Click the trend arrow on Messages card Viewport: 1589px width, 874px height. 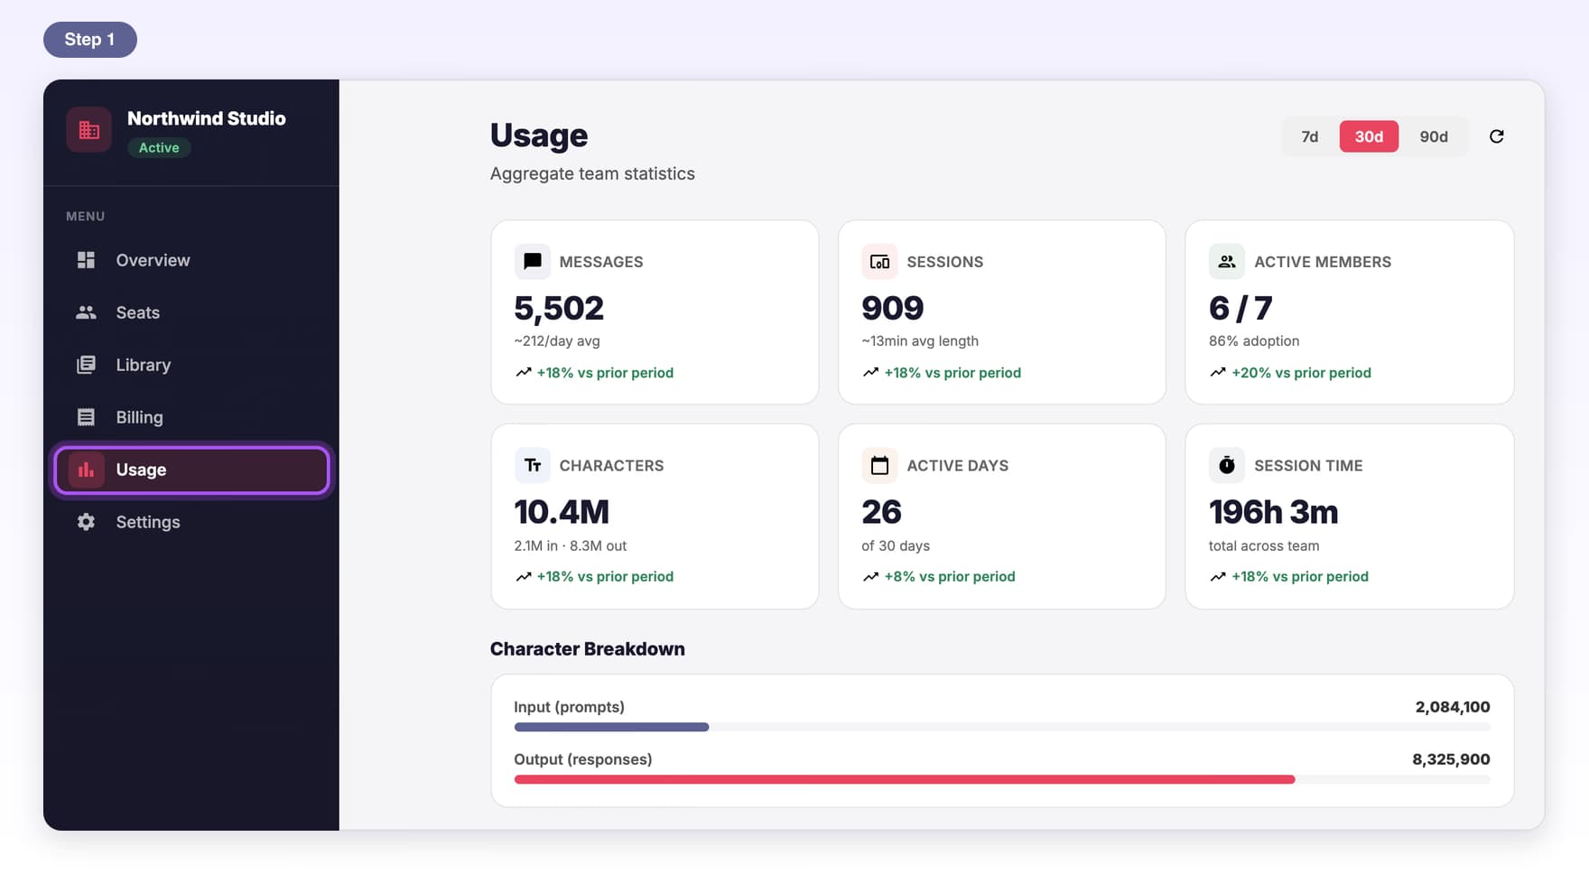[x=523, y=373]
